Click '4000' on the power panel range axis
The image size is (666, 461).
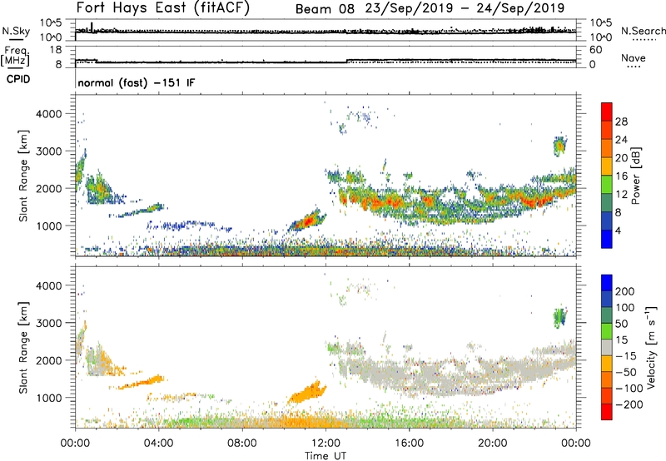[x=48, y=114]
